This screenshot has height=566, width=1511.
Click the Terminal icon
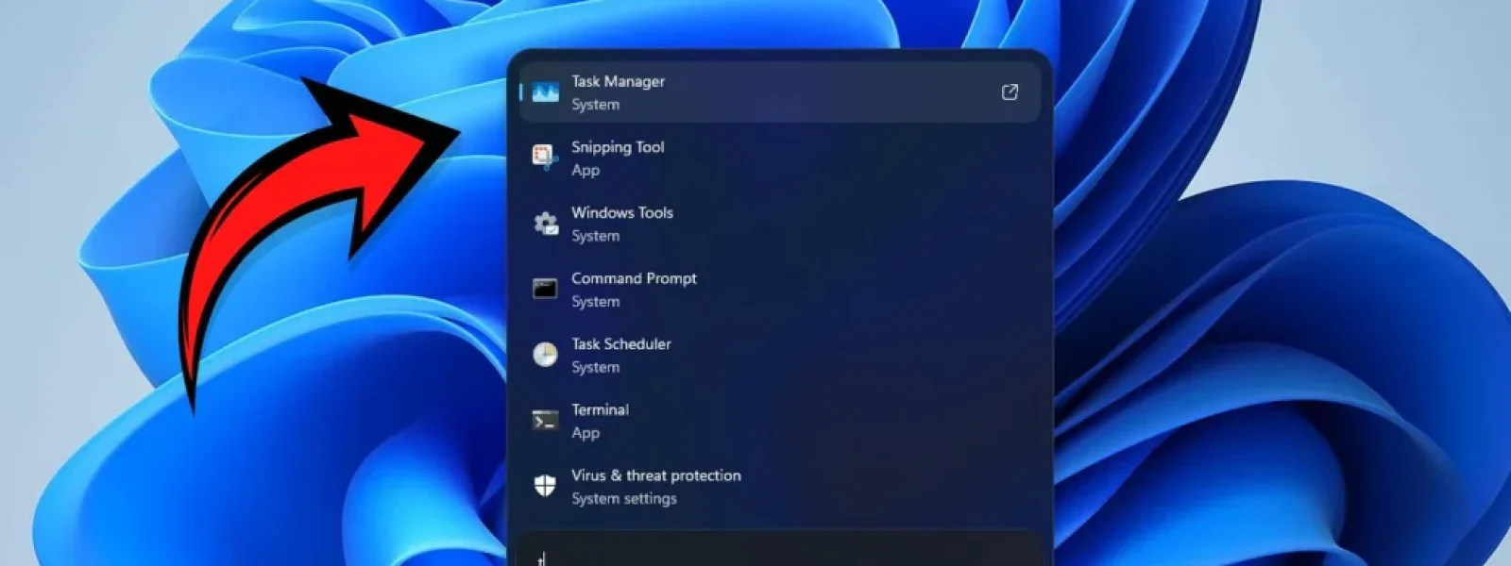click(545, 421)
